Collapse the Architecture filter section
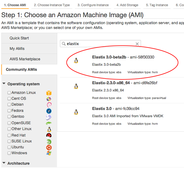Screen dimensions: 184x173 (x=4, y=163)
